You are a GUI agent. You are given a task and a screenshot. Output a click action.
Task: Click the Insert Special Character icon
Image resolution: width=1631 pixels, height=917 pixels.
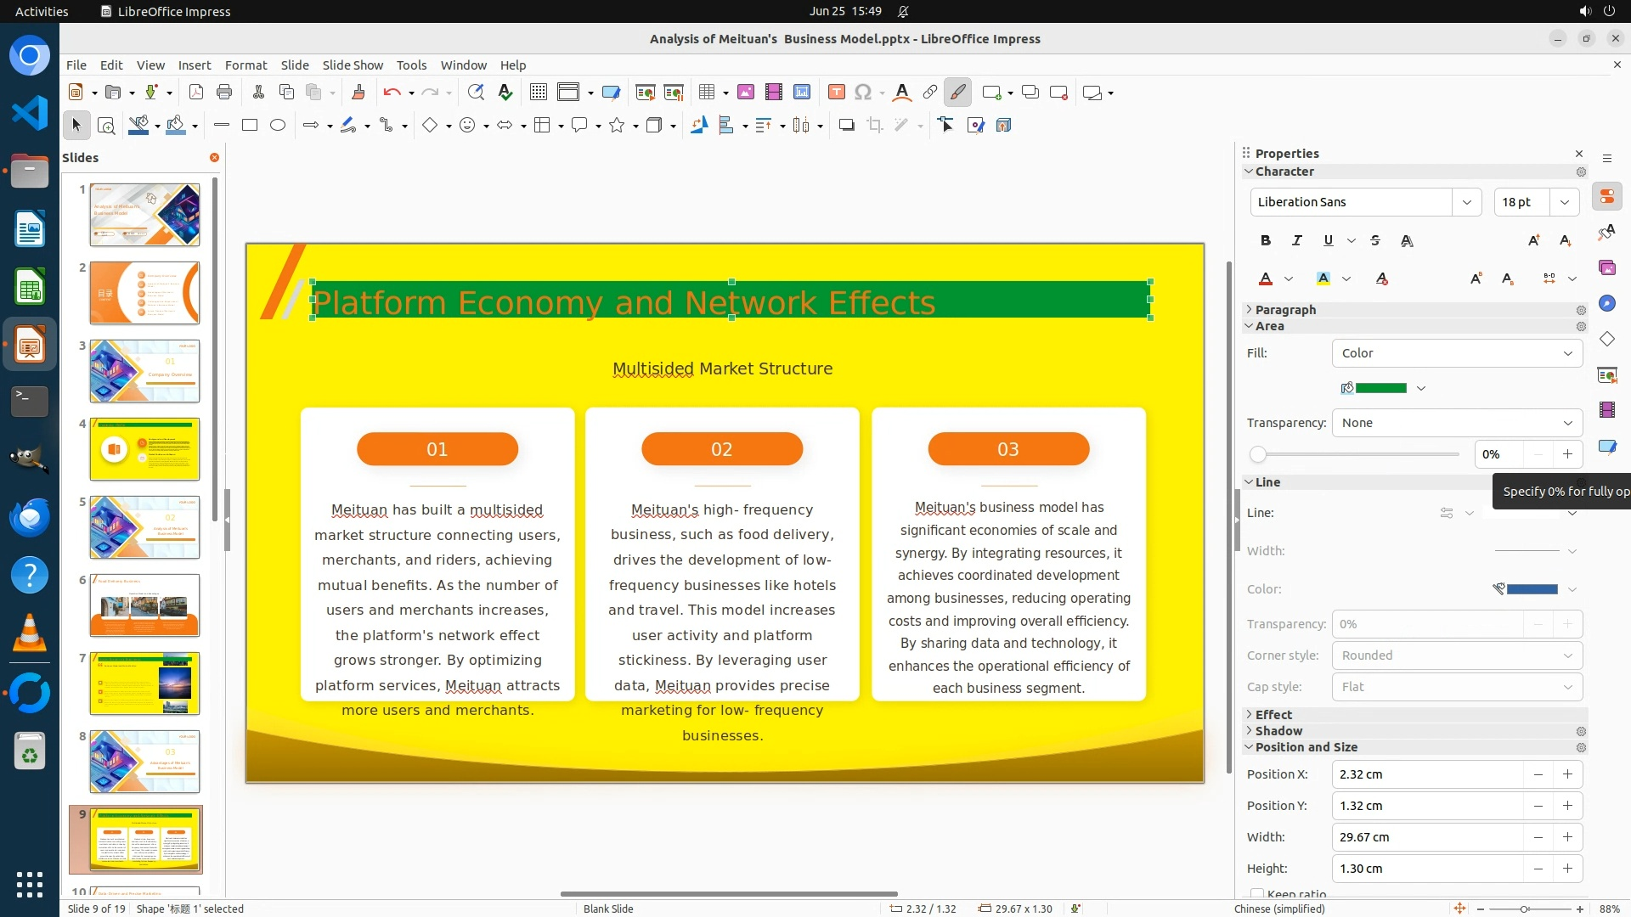tap(863, 93)
